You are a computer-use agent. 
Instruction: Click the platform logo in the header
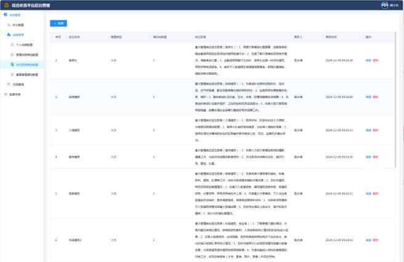tap(6, 4)
